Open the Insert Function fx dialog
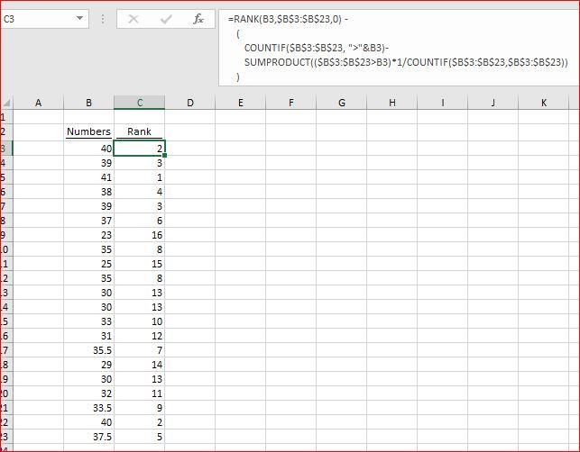Image resolution: width=580 pixels, height=452 pixels. pyautogui.click(x=198, y=19)
